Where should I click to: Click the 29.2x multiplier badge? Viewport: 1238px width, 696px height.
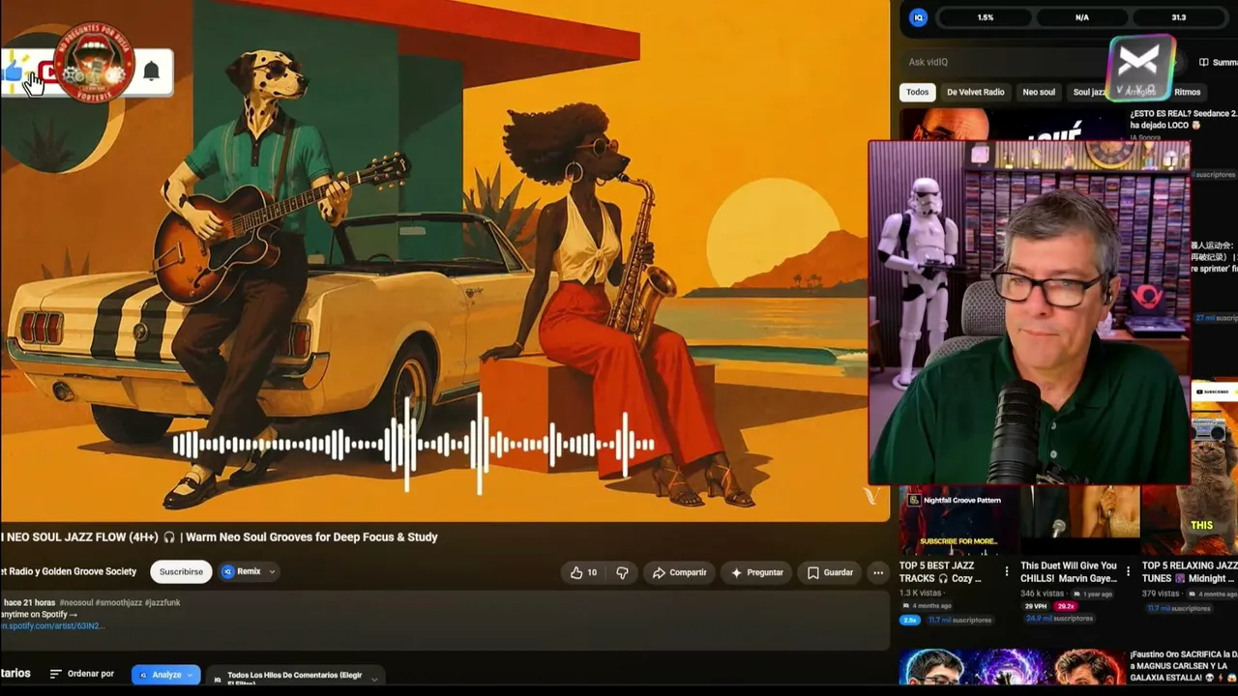pyautogui.click(x=1066, y=606)
